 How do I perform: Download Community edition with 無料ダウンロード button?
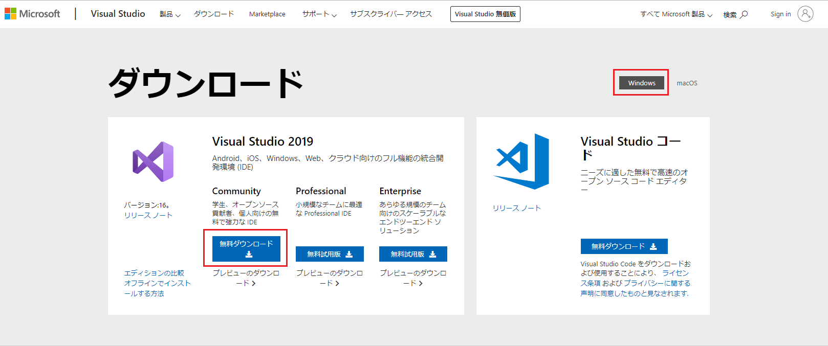pyautogui.click(x=246, y=248)
